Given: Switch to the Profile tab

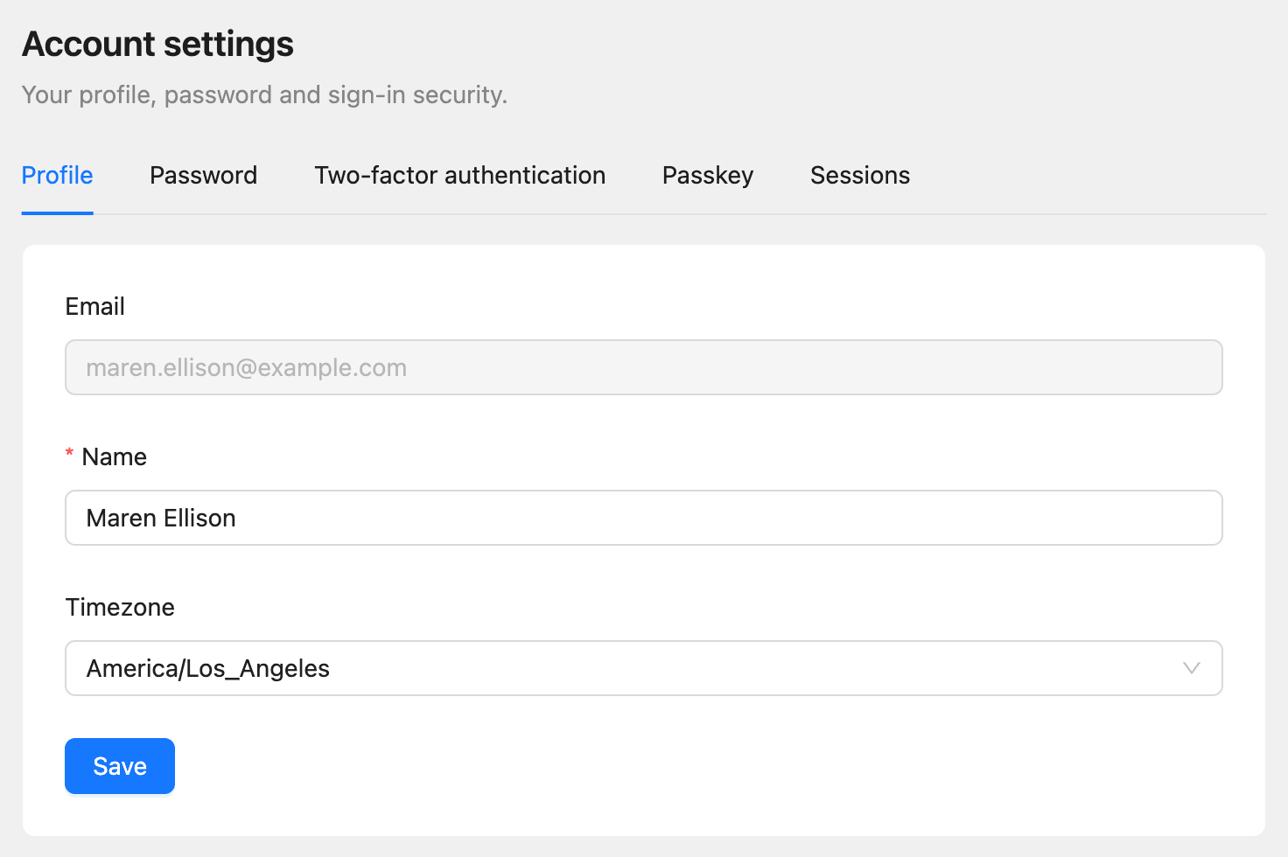Looking at the screenshot, I should [x=57, y=176].
